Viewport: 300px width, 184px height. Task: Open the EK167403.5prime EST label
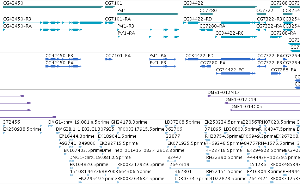click(83, 151)
